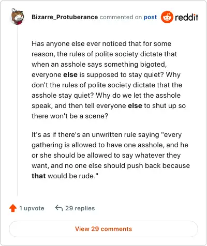The height and width of the screenshot is (246, 207).
Task: Click the orange upvote arrow icon
Action: coord(13,208)
